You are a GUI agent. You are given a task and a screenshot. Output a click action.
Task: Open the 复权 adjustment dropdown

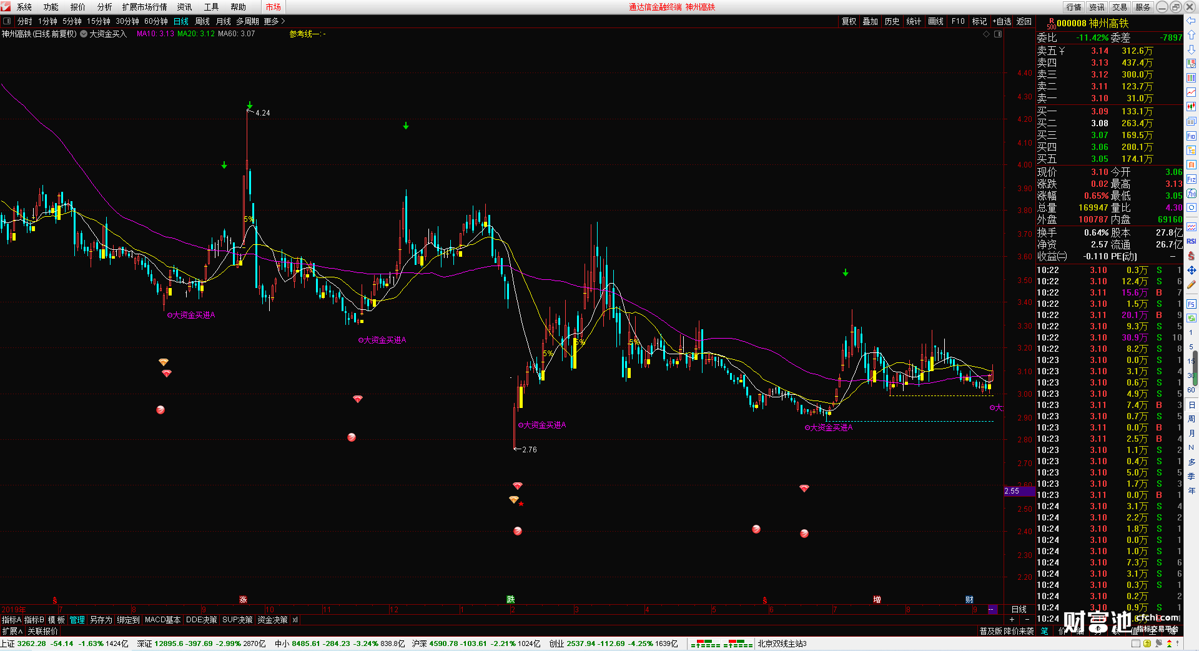click(x=849, y=21)
